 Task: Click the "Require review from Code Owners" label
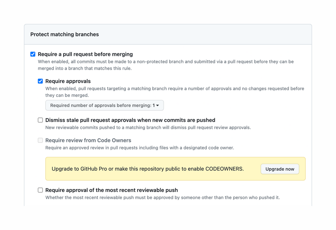pyautogui.click(x=88, y=140)
